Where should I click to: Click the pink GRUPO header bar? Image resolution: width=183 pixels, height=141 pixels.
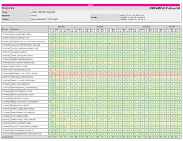[91, 5]
